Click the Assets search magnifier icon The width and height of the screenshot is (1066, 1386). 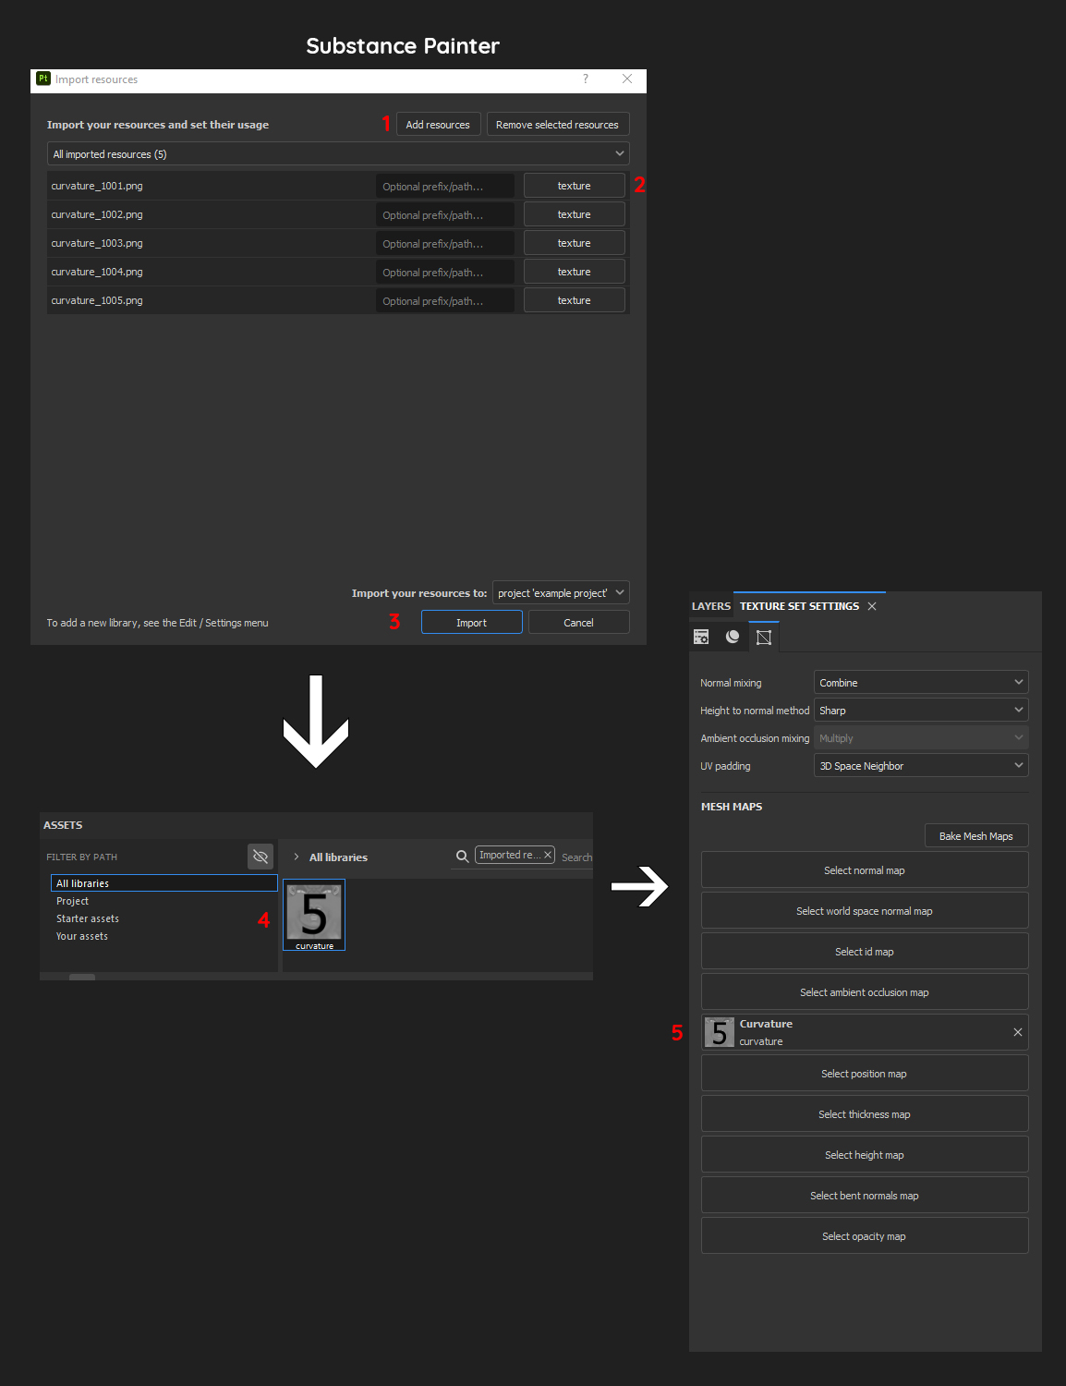click(462, 857)
